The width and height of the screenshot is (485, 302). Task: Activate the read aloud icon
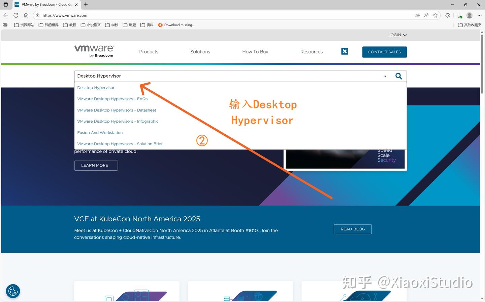(x=426, y=15)
